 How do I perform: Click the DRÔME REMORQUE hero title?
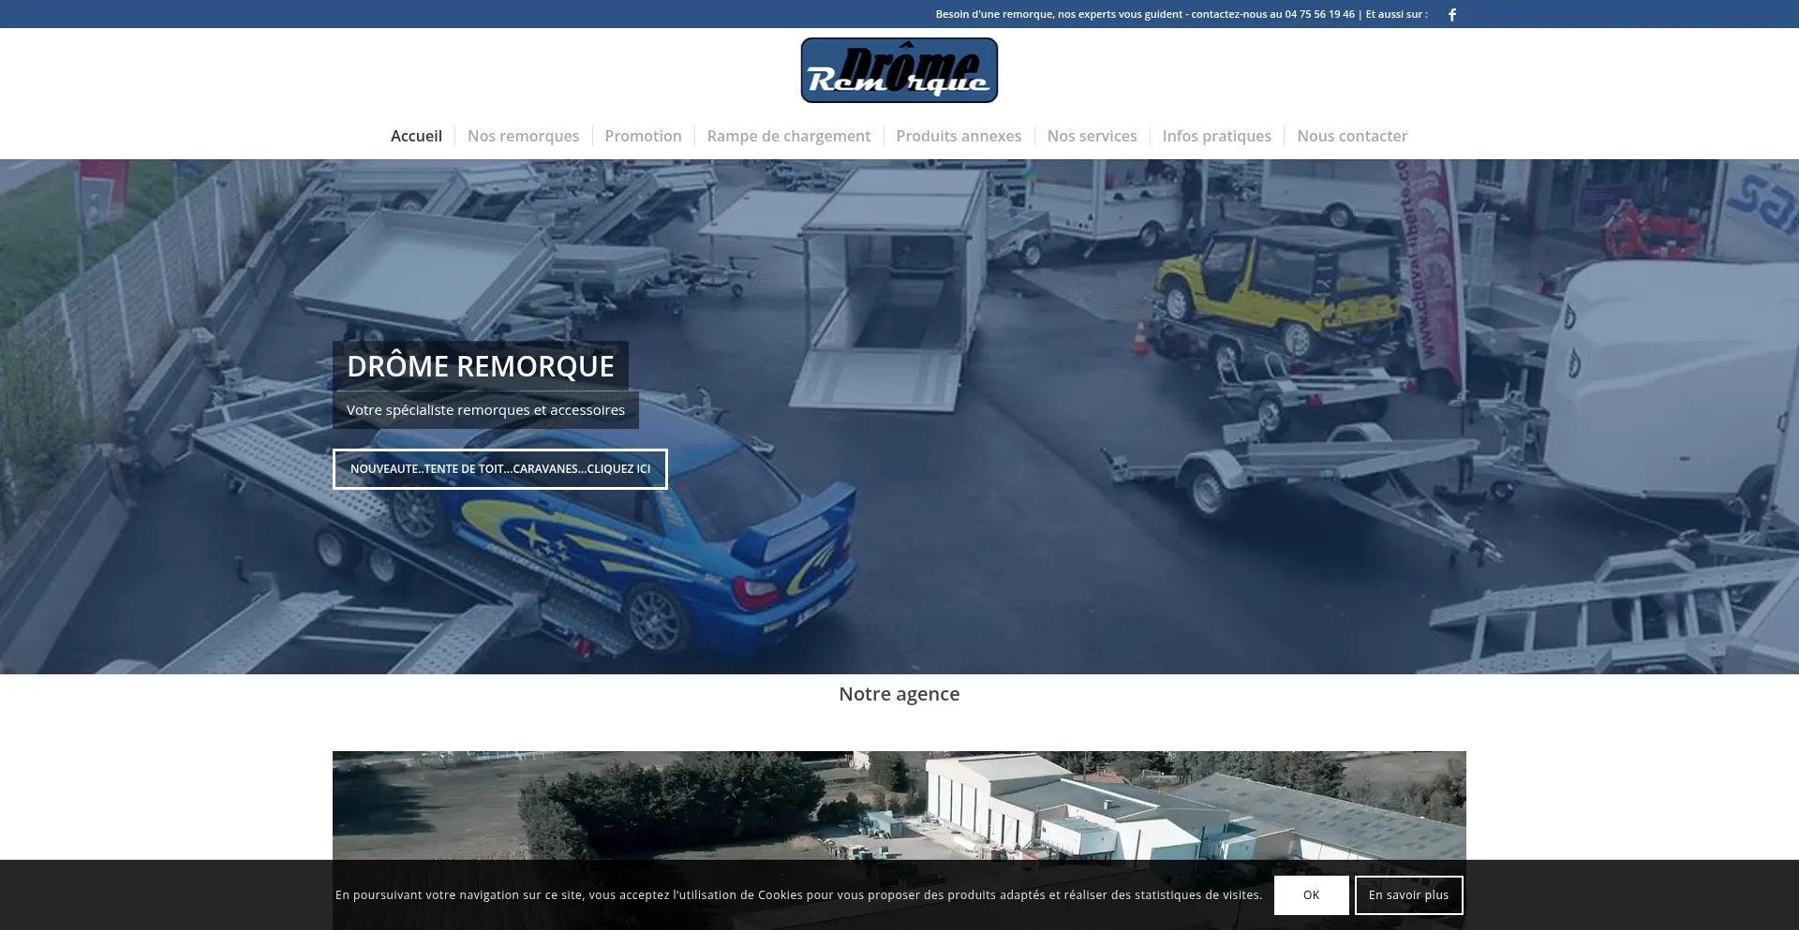pos(480,366)
